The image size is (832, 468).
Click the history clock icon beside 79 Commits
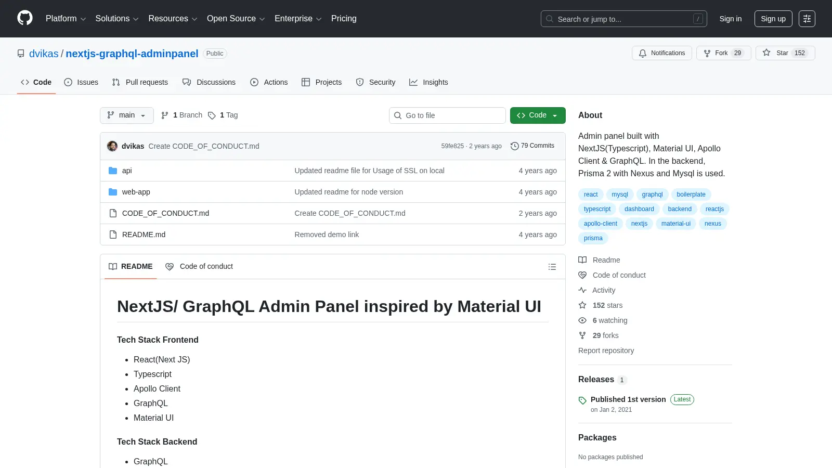click(x=515, y=146)
